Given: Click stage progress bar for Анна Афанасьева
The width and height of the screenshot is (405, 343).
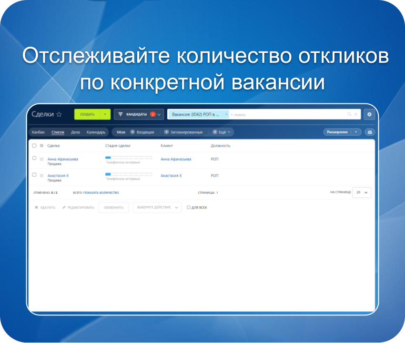Looking at the screenshot, I should click(128, 157).
